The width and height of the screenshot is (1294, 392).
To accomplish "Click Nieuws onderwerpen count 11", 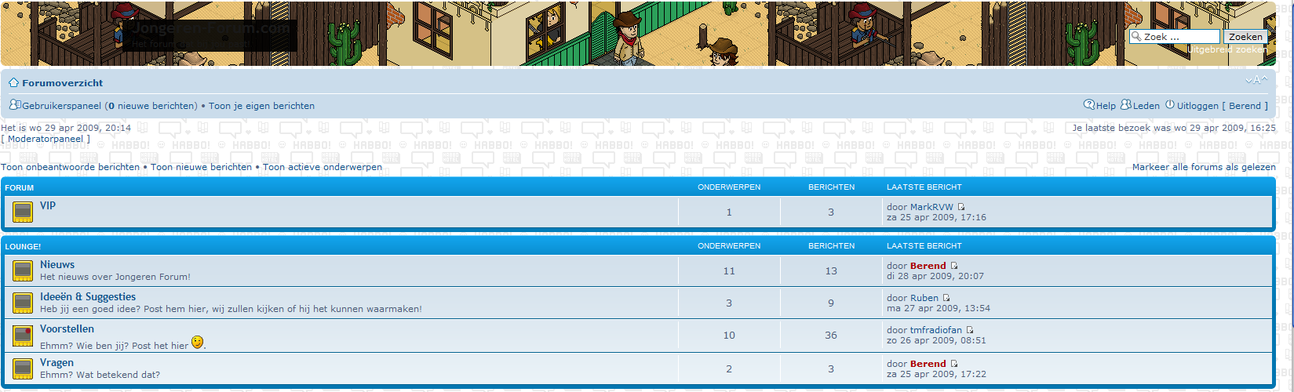I will point(729,271).
